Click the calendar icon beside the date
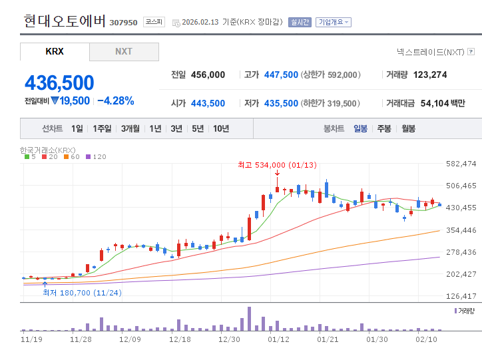This screenshot has height=350, width=482. coord(176,23)
